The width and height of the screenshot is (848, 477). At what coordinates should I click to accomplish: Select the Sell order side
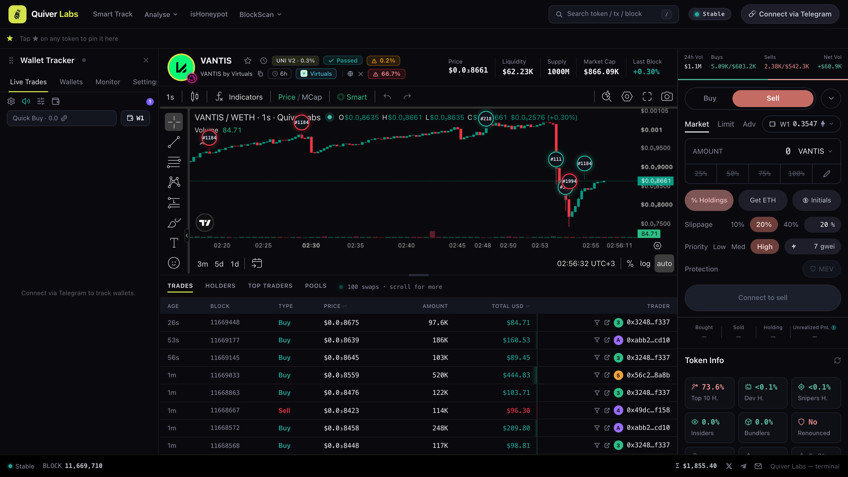pos(773,98)
